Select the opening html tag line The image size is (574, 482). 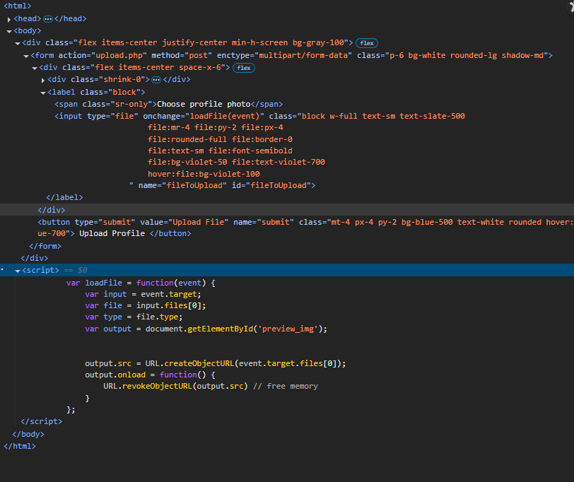[x=18, y=6]
